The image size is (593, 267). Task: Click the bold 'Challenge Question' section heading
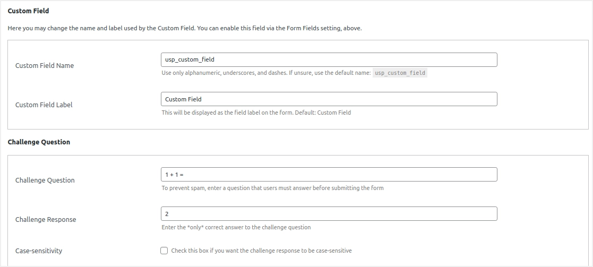[39, 142]
